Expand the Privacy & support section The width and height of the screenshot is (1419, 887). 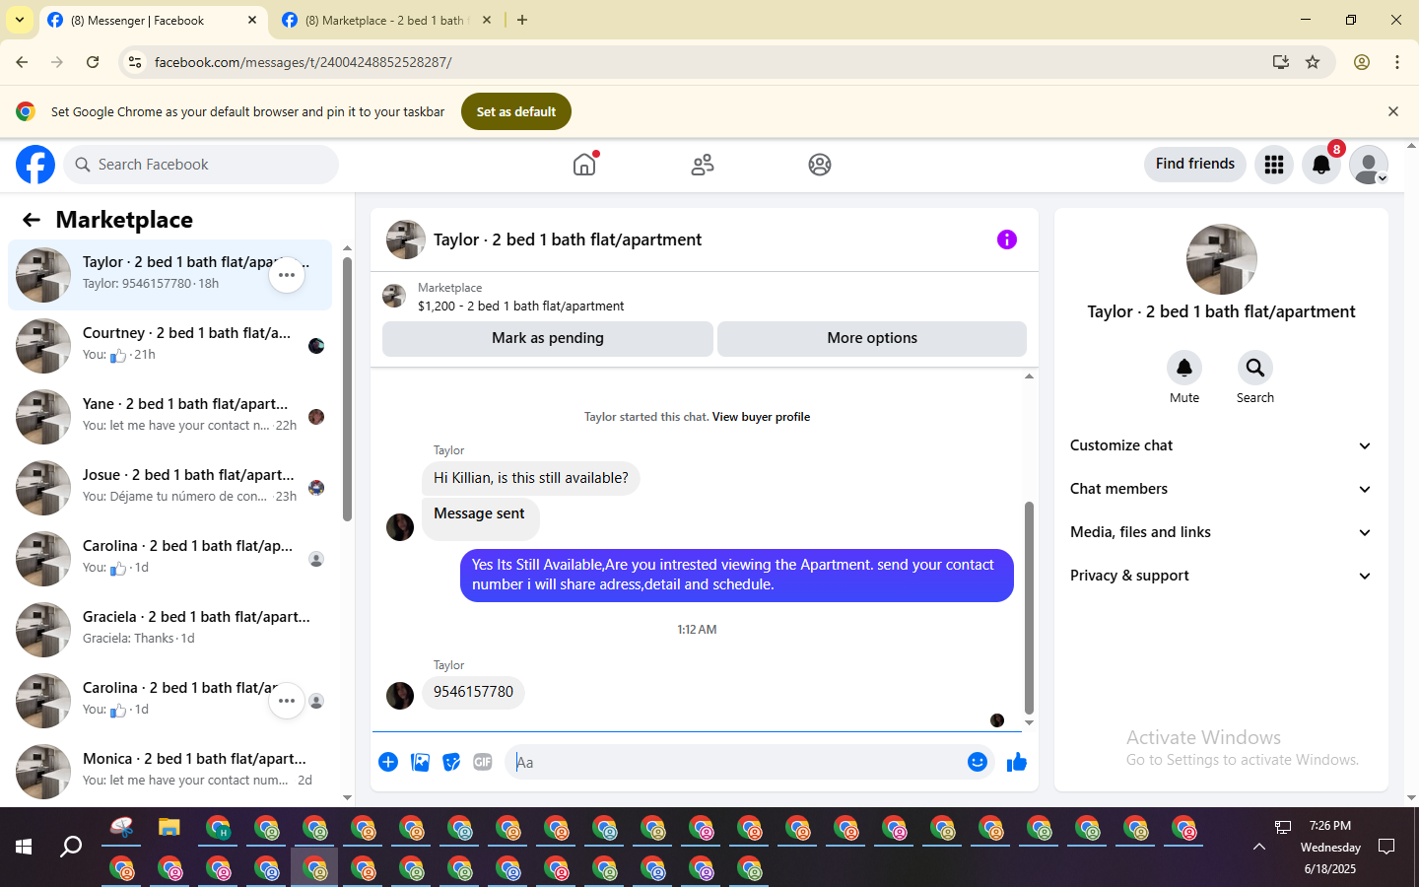click(x=1221, y=576)
